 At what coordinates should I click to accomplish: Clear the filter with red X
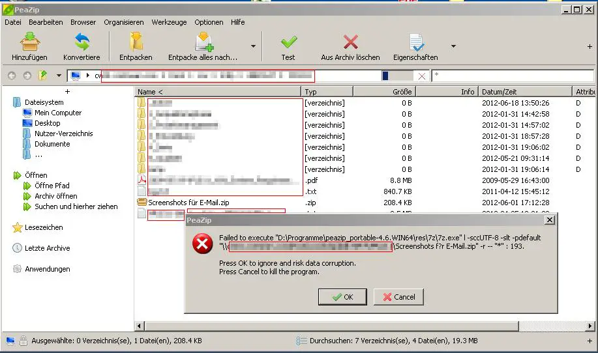click(422, 76)
